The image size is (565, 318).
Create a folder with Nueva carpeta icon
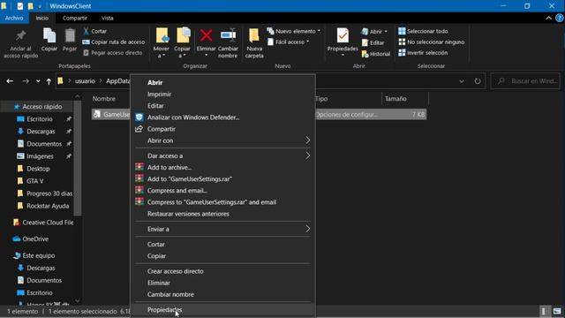(254, 35)
